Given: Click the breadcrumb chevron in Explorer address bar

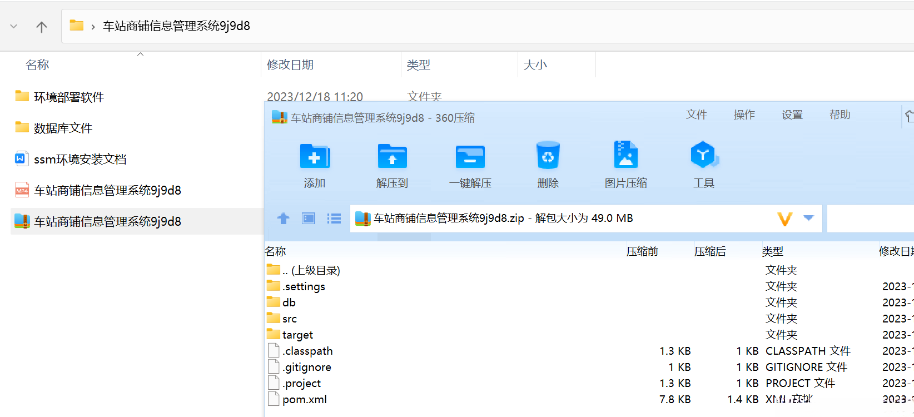Looking at the screenshot, I should point(93,27).
